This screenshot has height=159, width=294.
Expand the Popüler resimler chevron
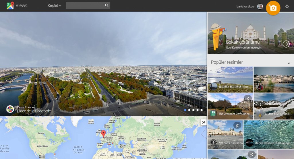(x=289, y=63)
